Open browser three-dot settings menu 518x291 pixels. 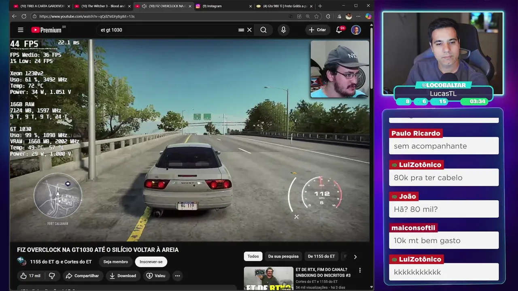358,16
